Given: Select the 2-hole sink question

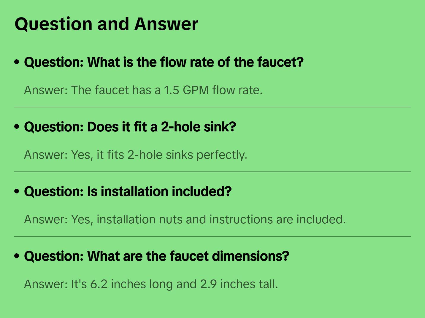Looking at the screenshot, I should pos(130,127).
